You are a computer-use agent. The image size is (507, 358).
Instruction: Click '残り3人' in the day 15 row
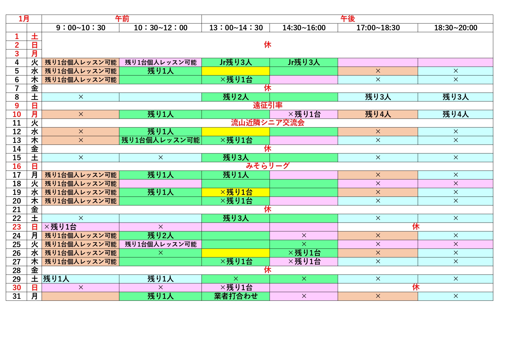click(x=236, y=158)
